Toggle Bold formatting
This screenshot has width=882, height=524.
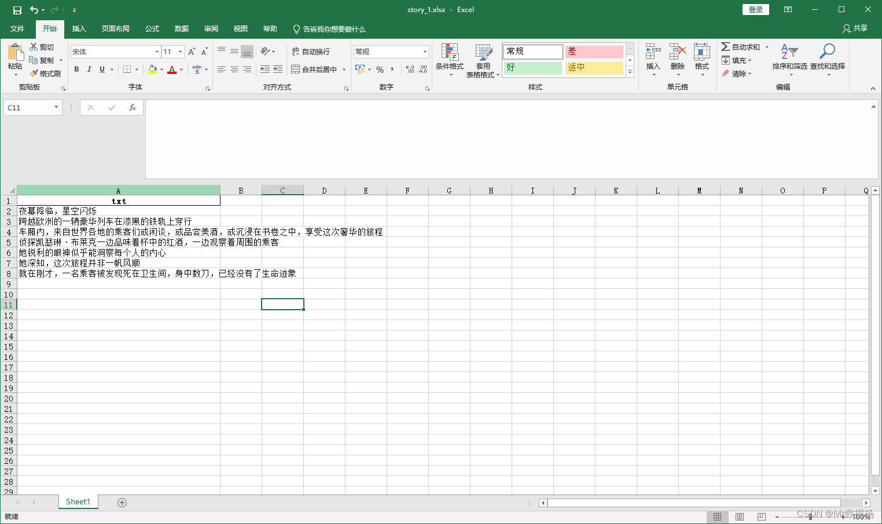tap(76, 69)
